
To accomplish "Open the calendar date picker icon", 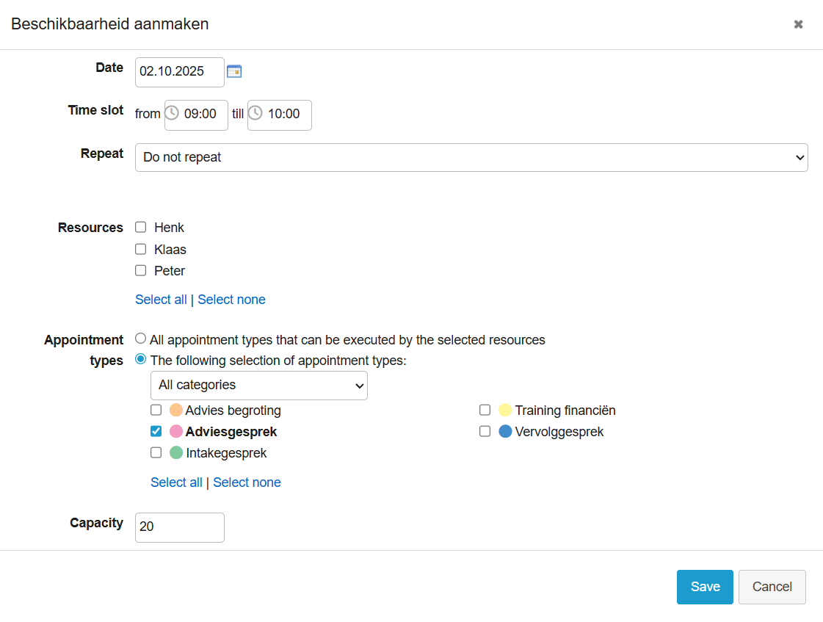I will point(234,71).
